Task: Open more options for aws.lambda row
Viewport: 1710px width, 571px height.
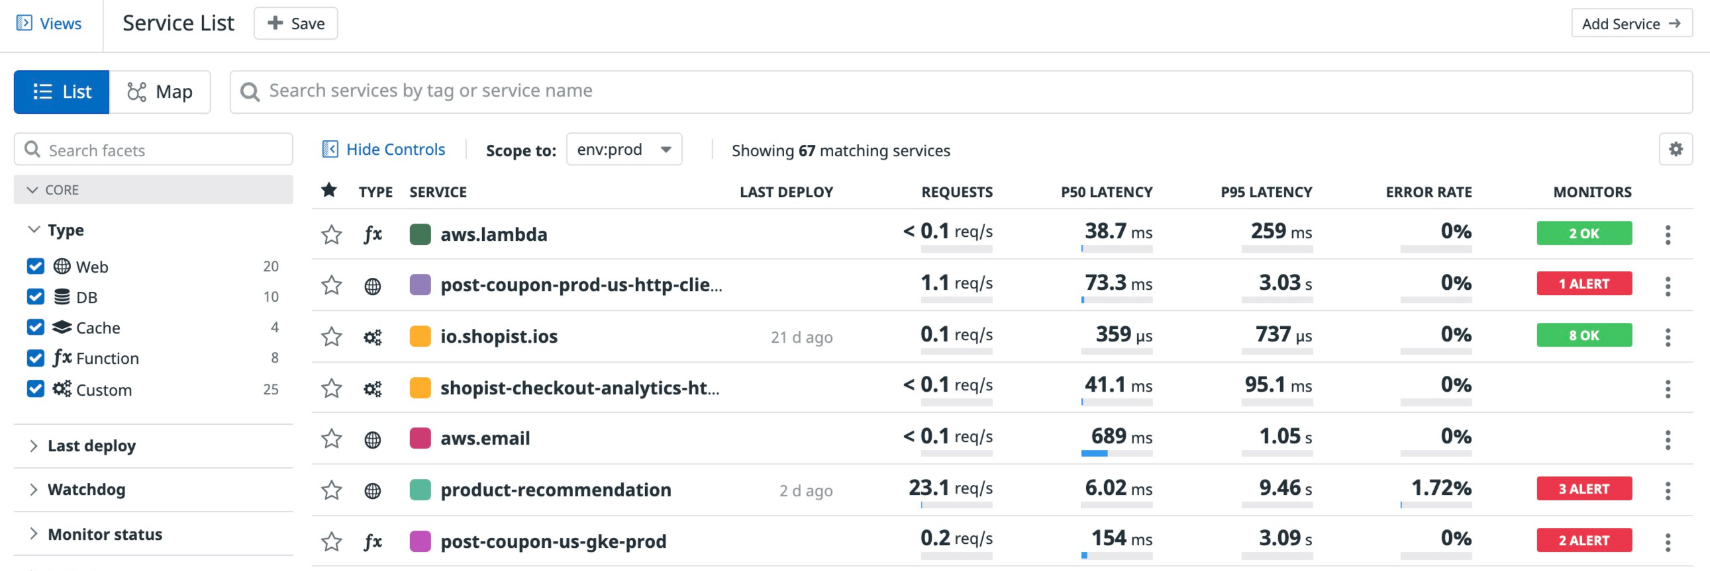Action: [x=1668, y=234]
